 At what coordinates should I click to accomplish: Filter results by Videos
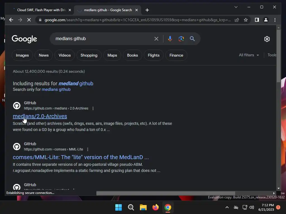65,55
